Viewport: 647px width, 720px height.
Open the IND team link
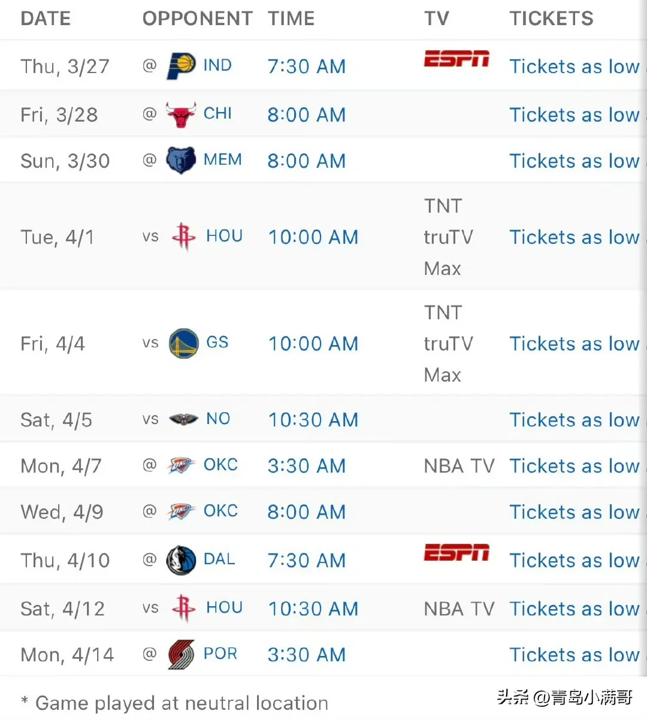pyautogui.click(x=217, y=65)
